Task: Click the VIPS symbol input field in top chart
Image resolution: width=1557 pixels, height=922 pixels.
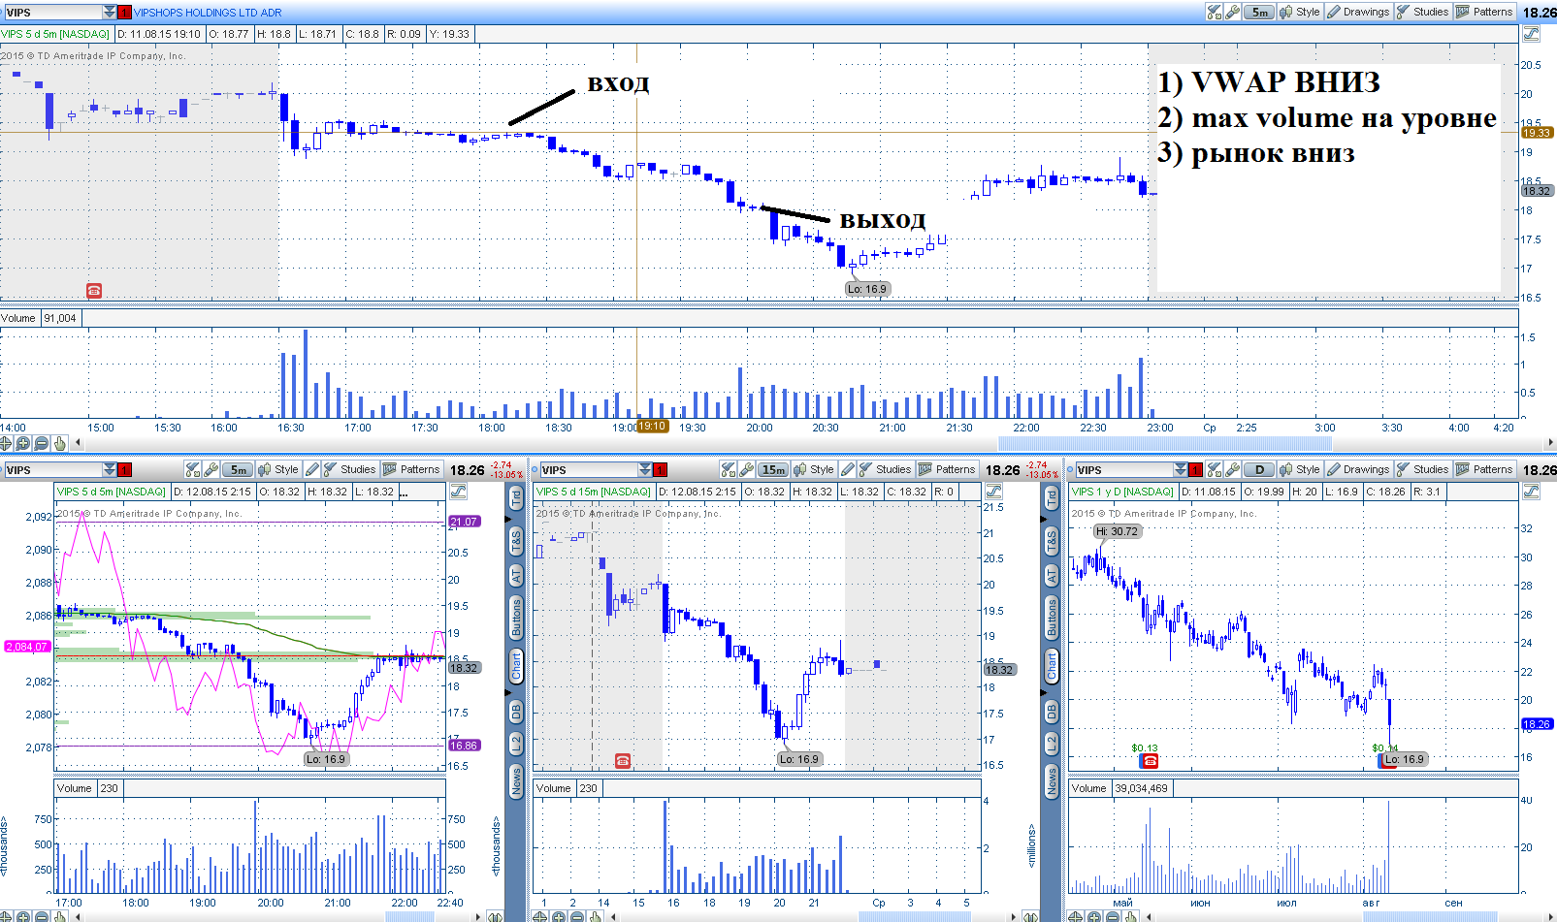Action: 52,13
